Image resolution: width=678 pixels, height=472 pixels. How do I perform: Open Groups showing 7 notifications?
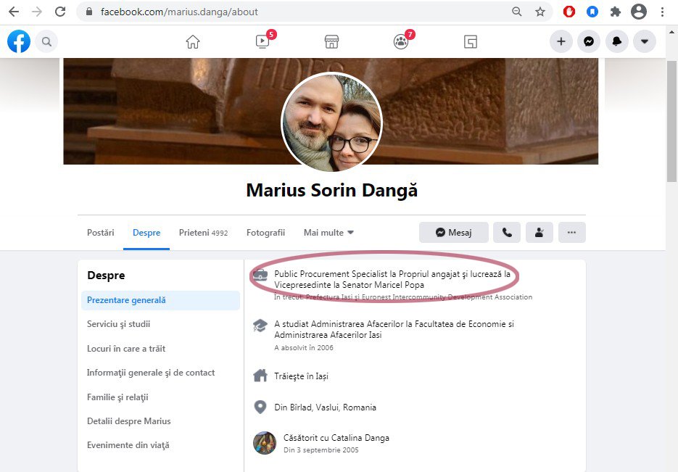pos(401,41)
